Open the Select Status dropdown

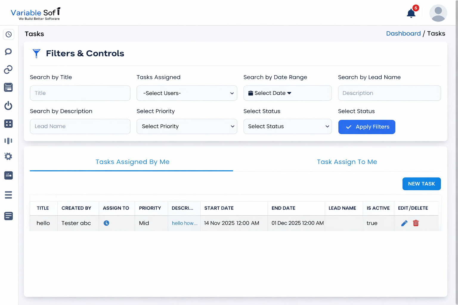[287, 127]
